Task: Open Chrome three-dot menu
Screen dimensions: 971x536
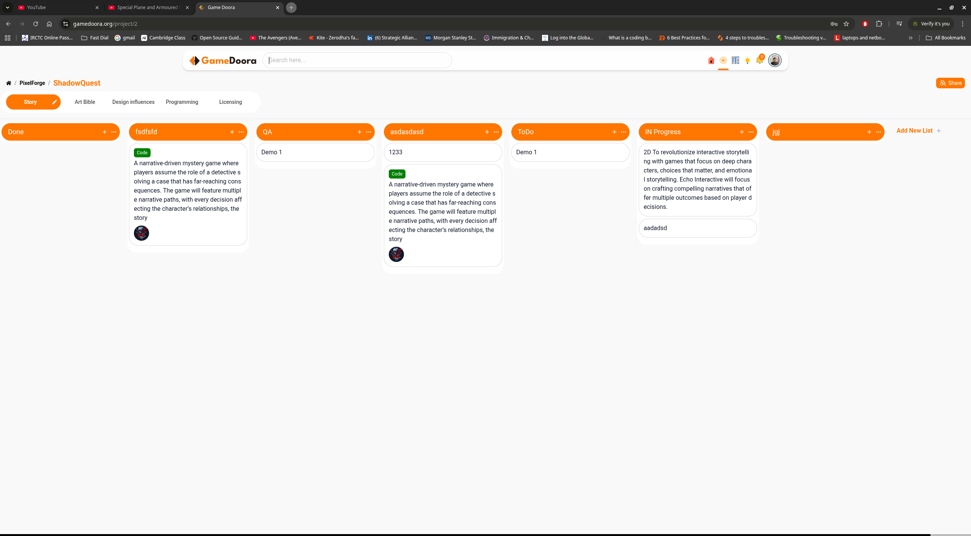Action: tap(963, 24)
